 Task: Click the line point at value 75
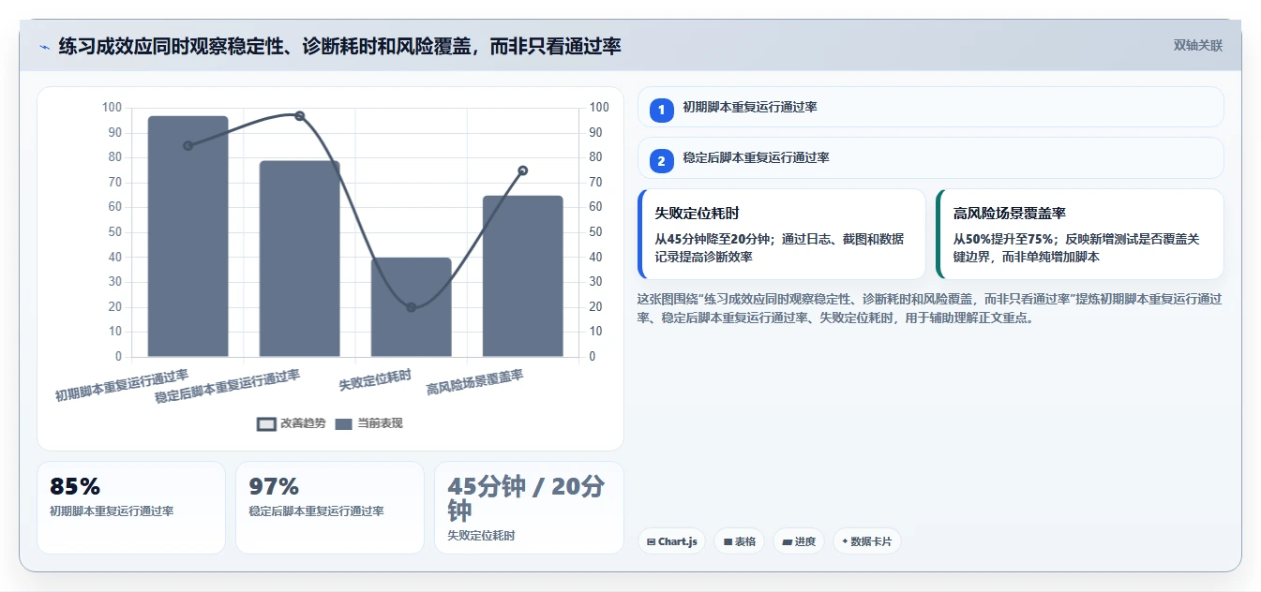522,170
